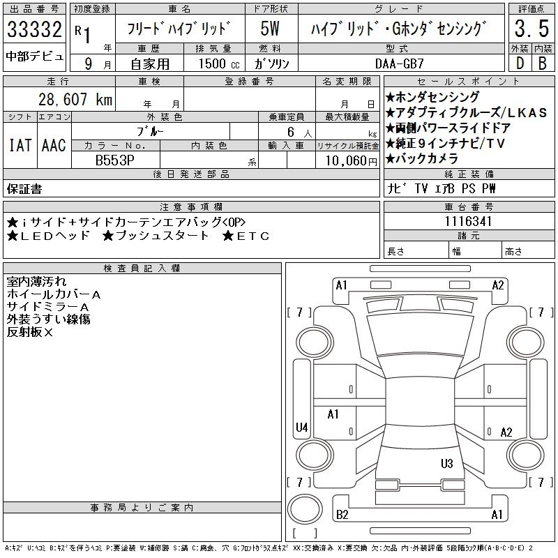The width and height of the screenshot is (558, 558).
Task: Click the U4 dent mark on the car diagram
Action: click(302, 427)
